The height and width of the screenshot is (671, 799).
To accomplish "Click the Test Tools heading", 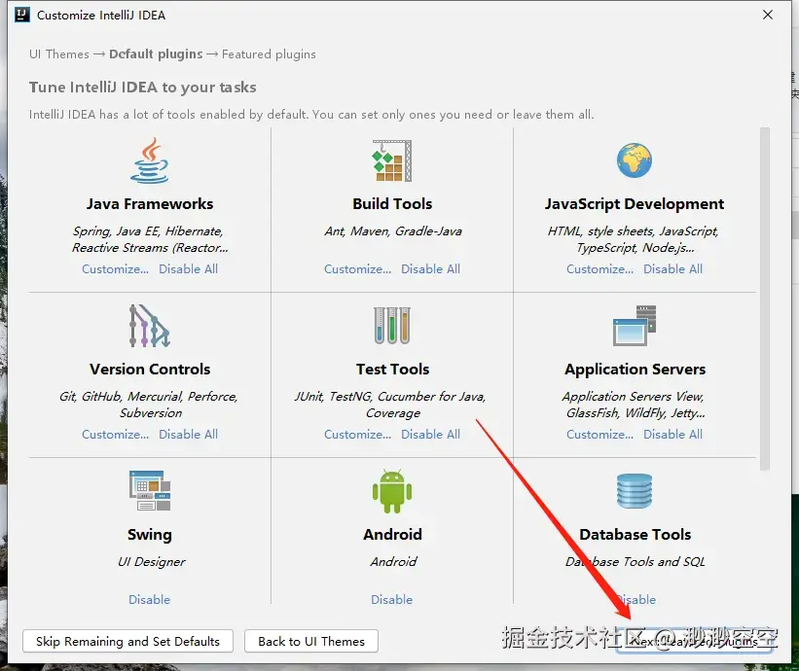I will (392, 369).
